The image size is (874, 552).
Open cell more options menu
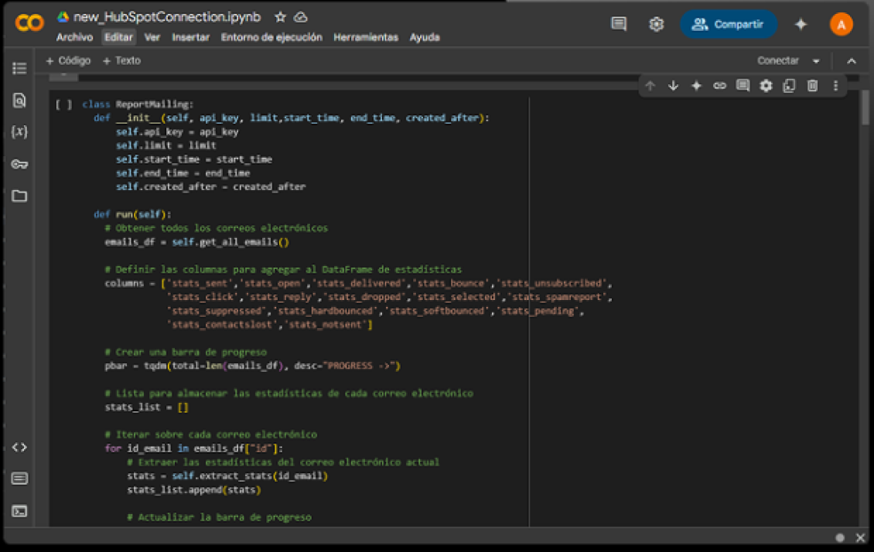835,86
